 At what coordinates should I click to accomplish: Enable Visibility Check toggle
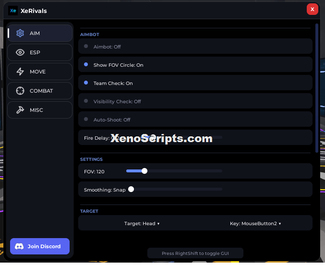pyautogui.click(x=195, y=101)
